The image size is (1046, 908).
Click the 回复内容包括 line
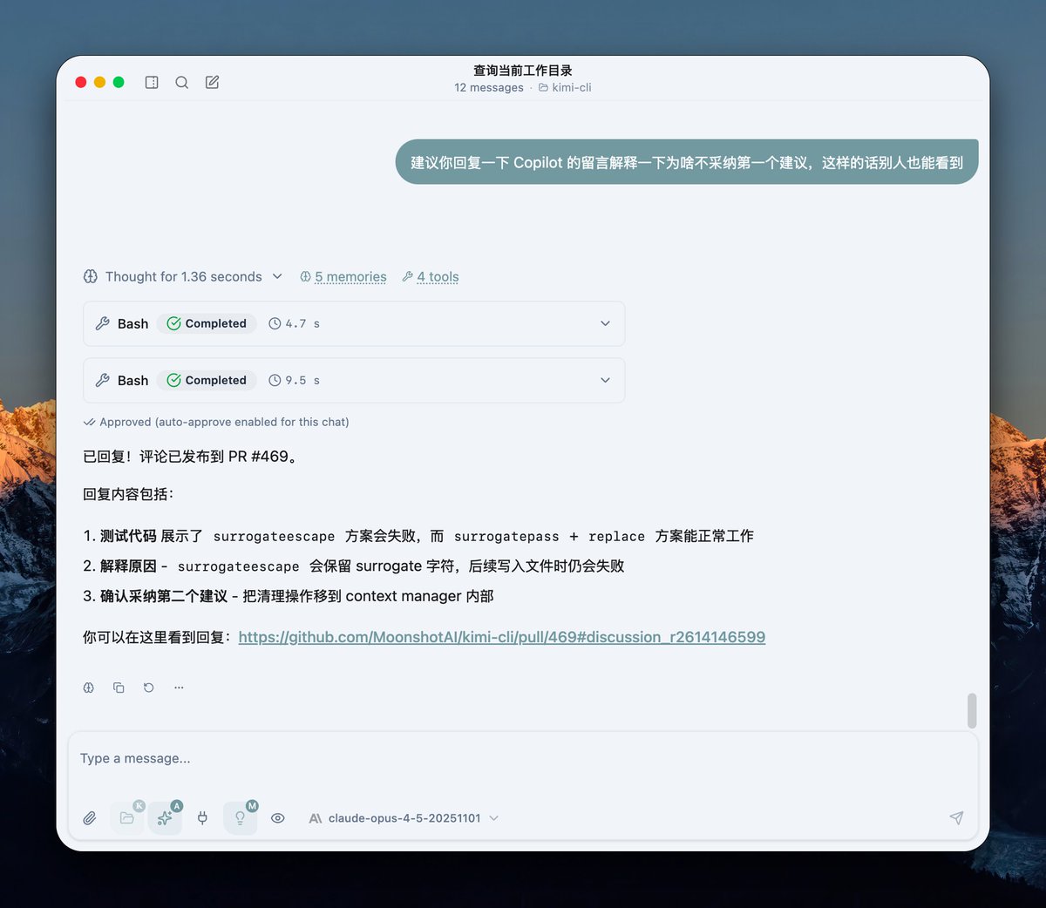[128, 494]
